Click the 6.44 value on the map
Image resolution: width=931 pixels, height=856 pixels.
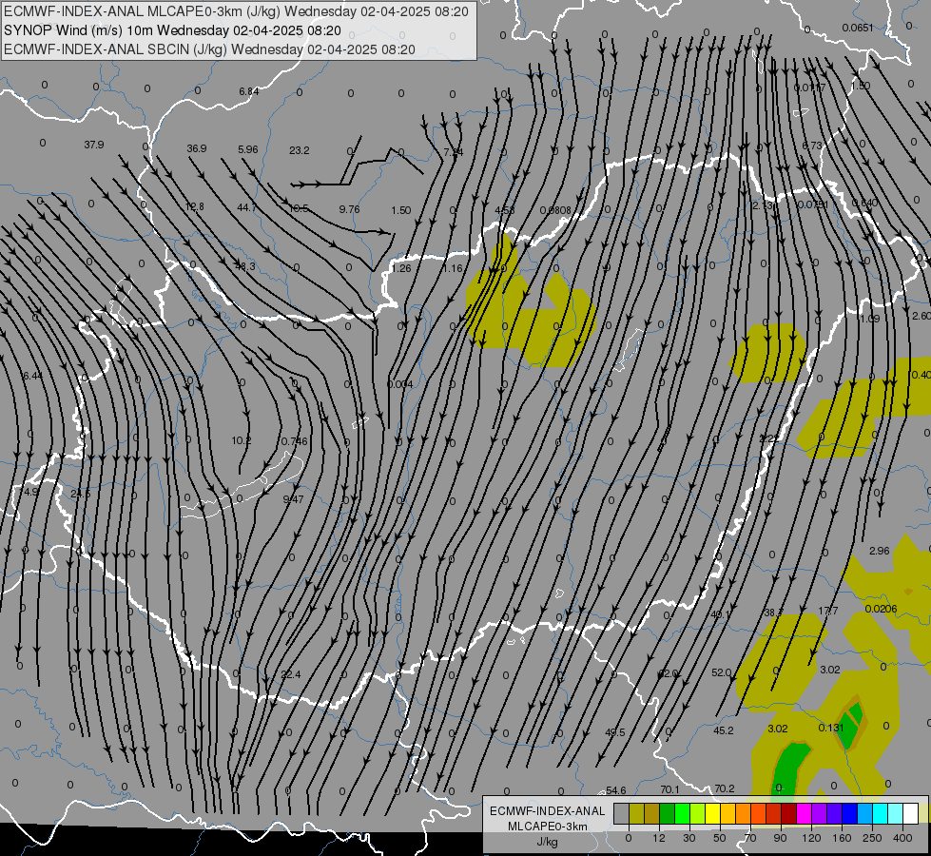coord(32,376)
